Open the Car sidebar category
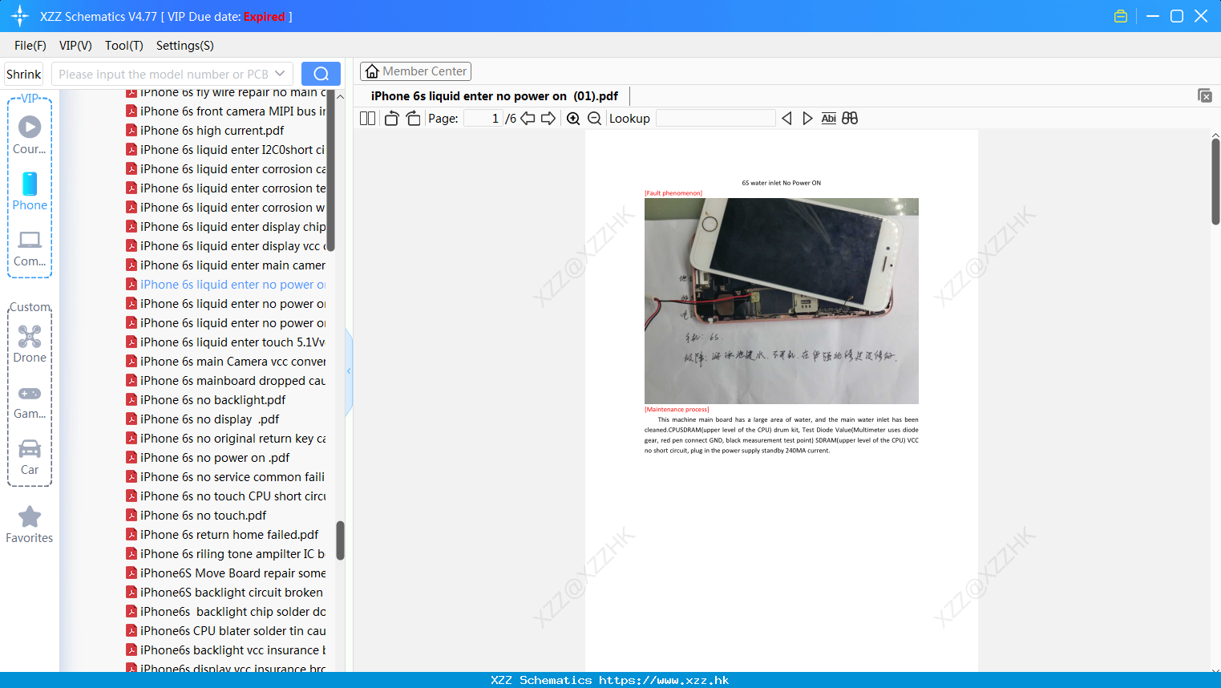The width and height of the screenshot is (1221, 688). (30, 457)
